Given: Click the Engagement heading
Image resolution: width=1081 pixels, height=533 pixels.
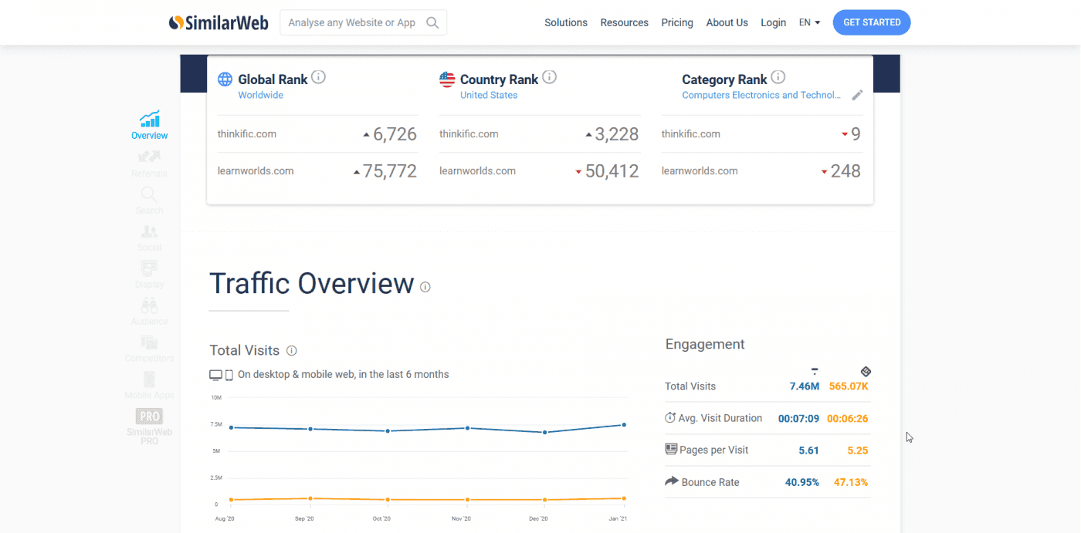Looking at the screenshot, I should click(x=705, y=345).
